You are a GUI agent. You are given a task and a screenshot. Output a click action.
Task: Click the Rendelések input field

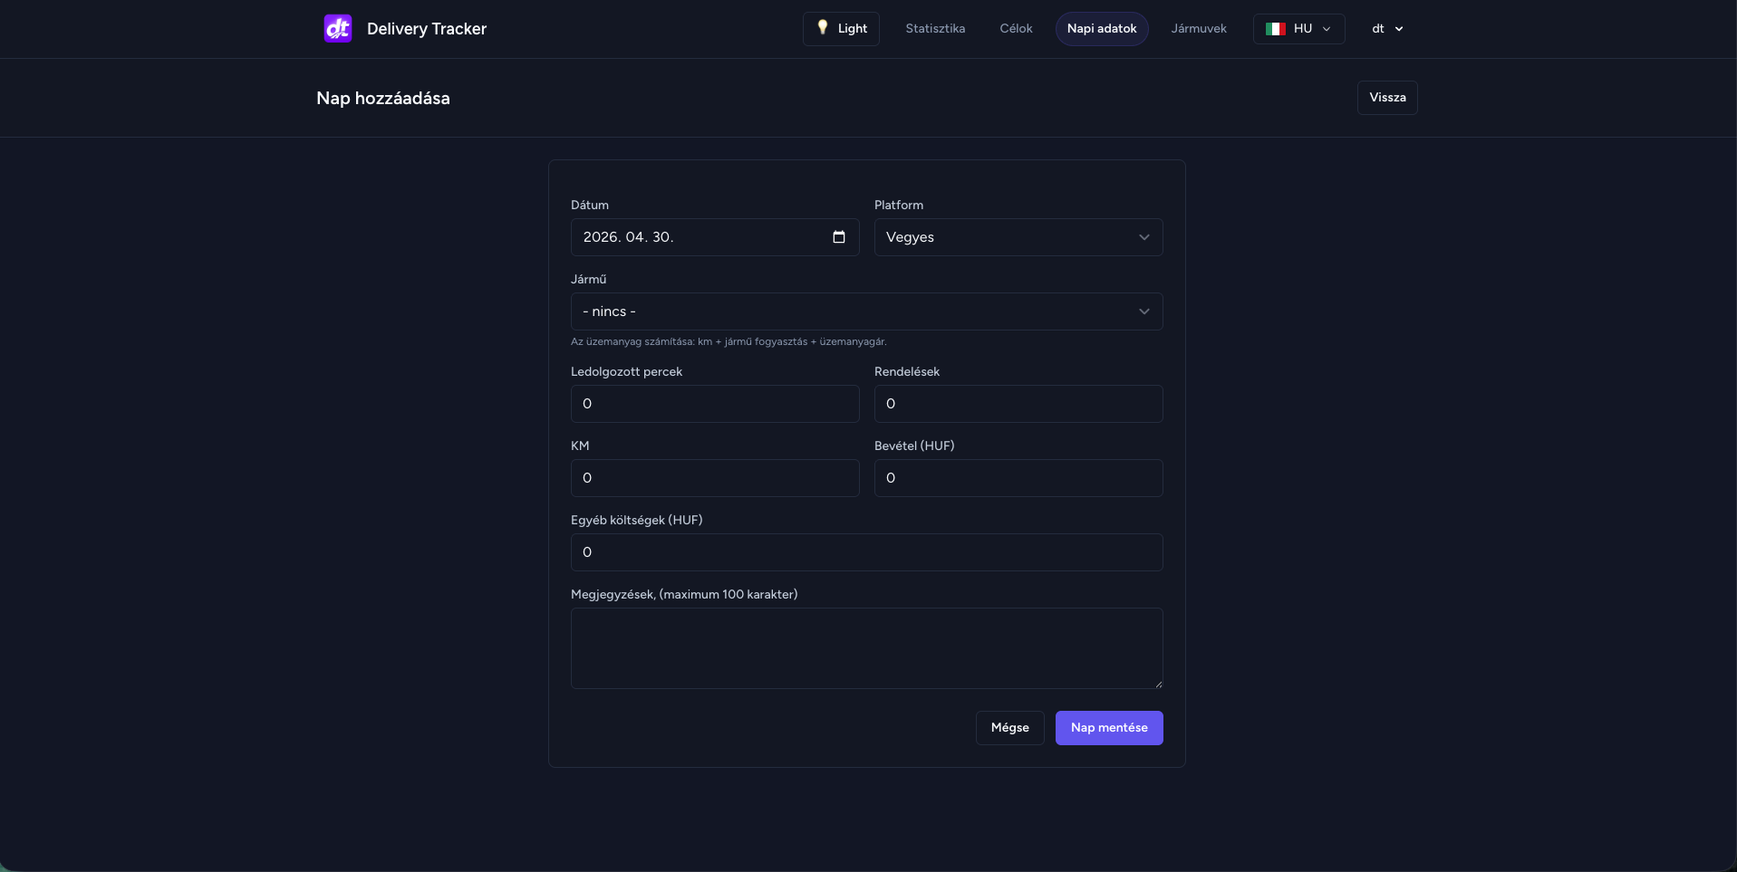click(x=1018, y=404)
